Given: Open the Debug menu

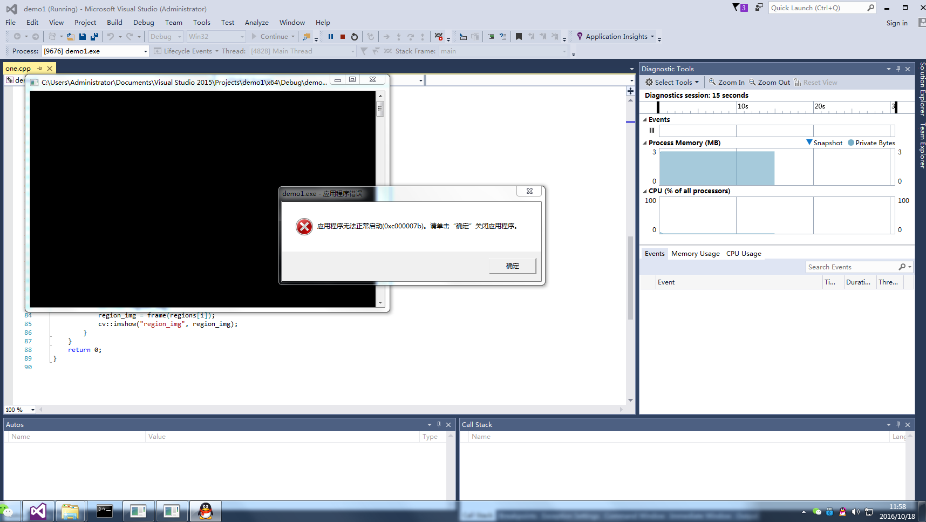Looking at the screenshot, I should [x=144, y=23].
